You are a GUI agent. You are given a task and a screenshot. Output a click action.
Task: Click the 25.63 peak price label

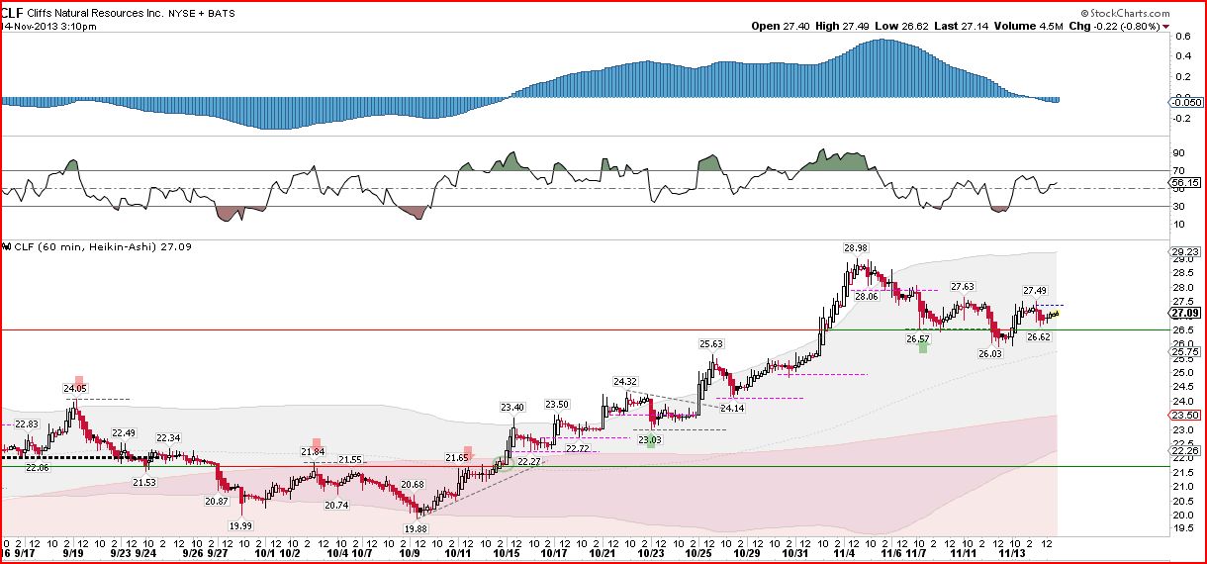[711, 343]
